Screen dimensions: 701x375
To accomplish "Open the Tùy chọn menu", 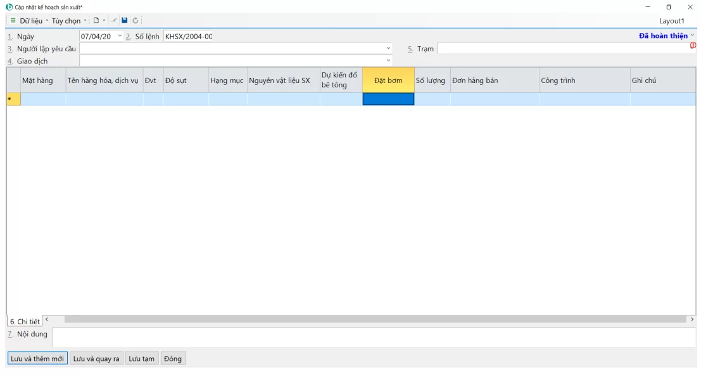I will (x=68, y=21).
